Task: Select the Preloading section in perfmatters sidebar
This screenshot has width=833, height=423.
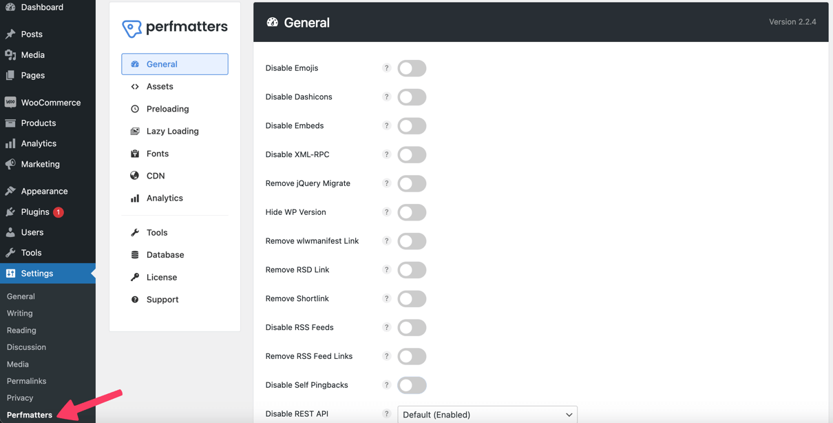Action: pyautogui.click(x=167, y=108)
